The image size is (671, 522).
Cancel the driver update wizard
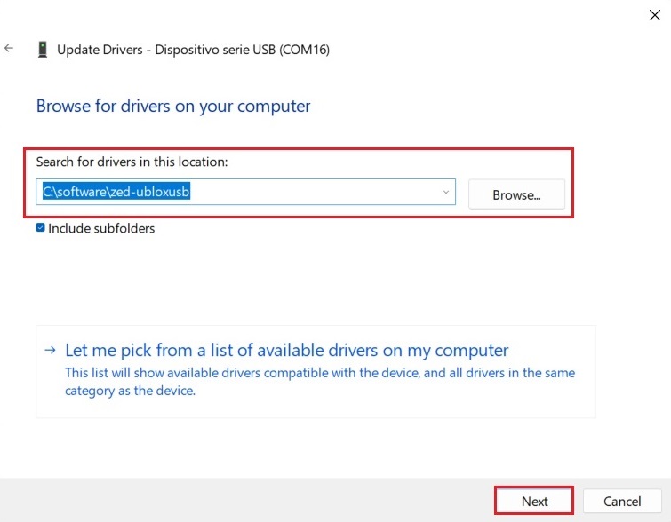click(622, 501)
